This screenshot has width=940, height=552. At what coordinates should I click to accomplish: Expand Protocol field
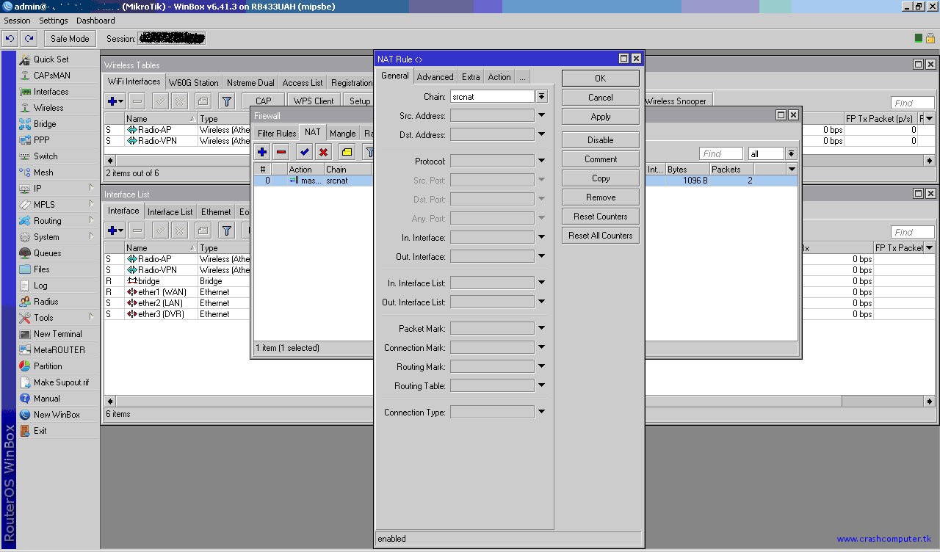click(541, 161)
